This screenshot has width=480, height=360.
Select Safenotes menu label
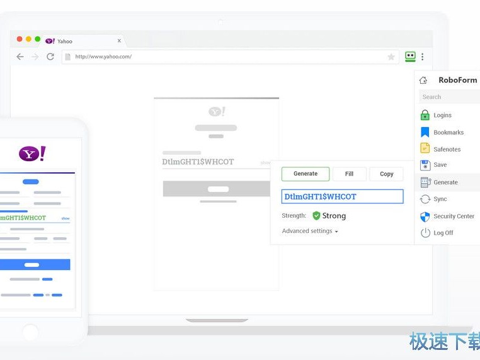pos(447,149)
